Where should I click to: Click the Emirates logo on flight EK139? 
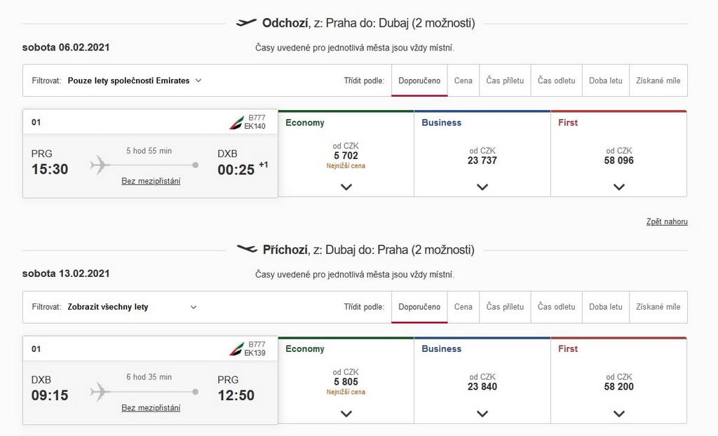point(236,349)
